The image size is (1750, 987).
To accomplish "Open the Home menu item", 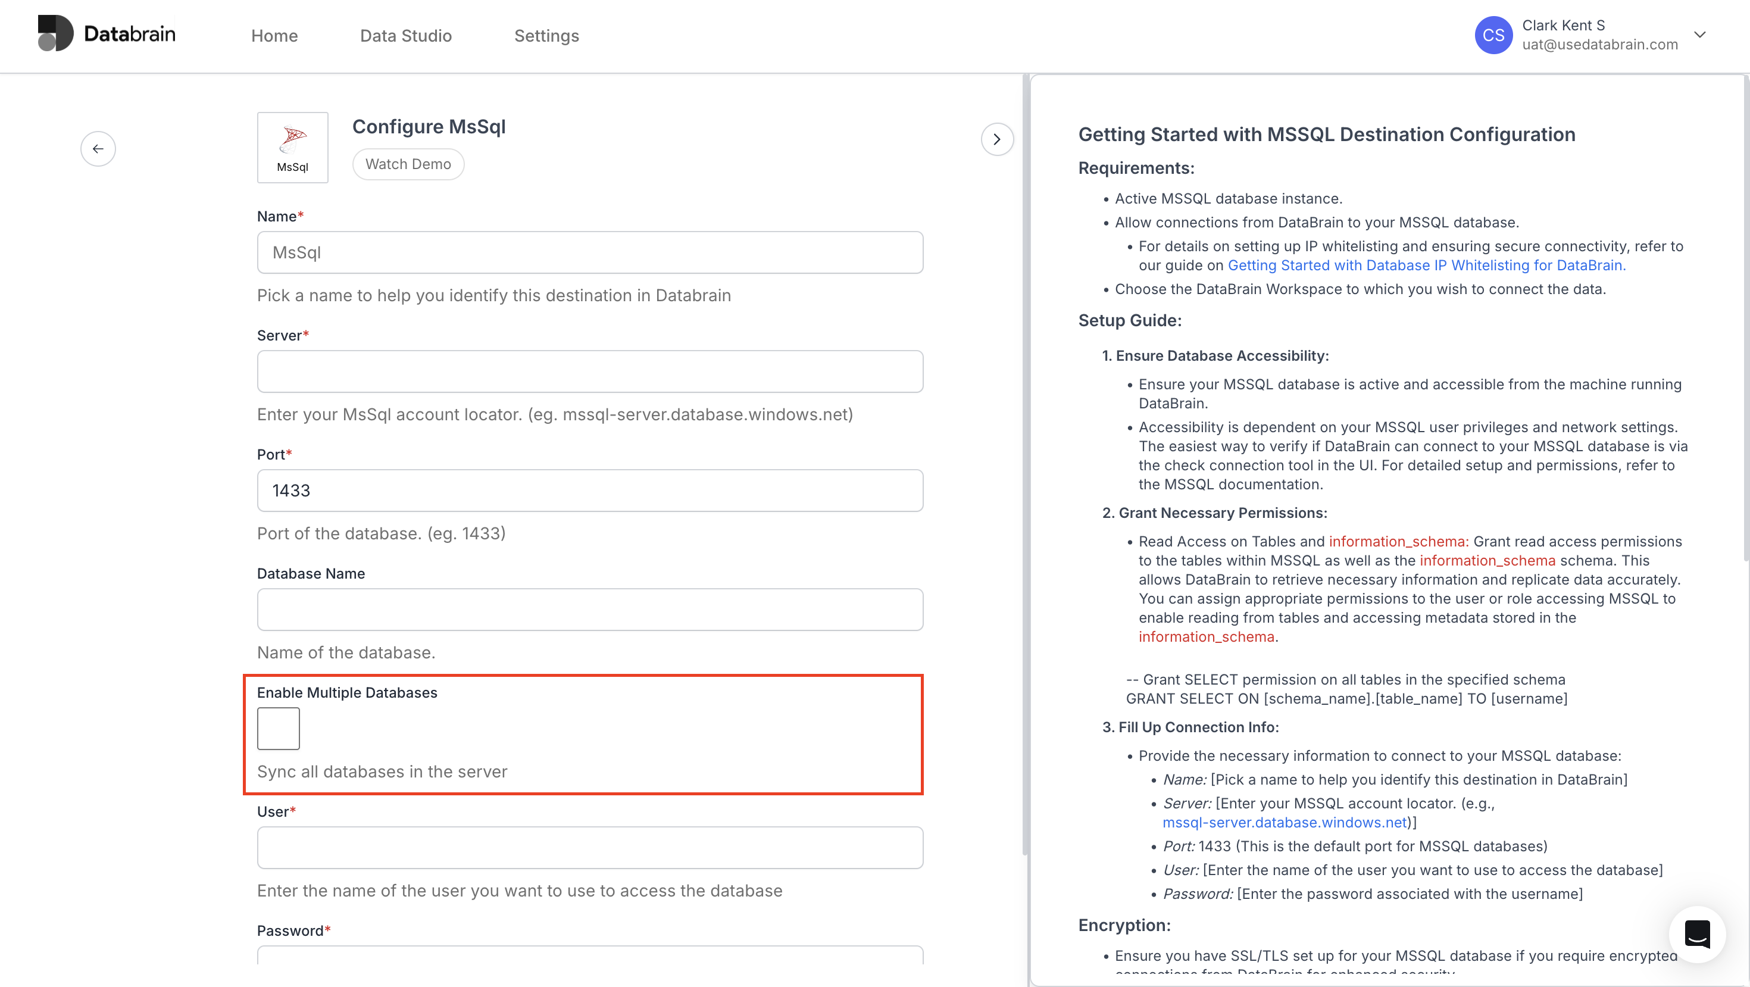I will click(274, 36).
